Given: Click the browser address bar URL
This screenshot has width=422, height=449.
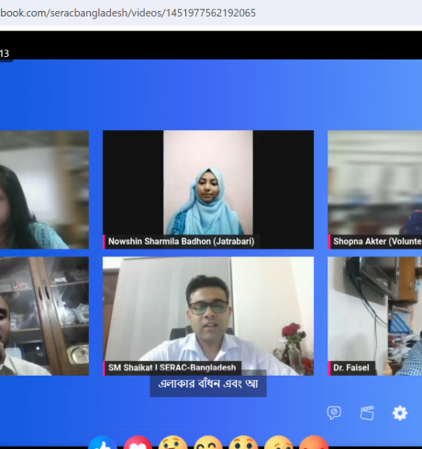Looking at the screenshot, I should [128, 13].
